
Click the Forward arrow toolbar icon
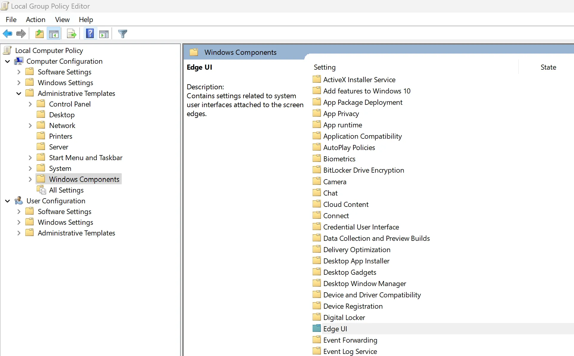pos(21,34)
